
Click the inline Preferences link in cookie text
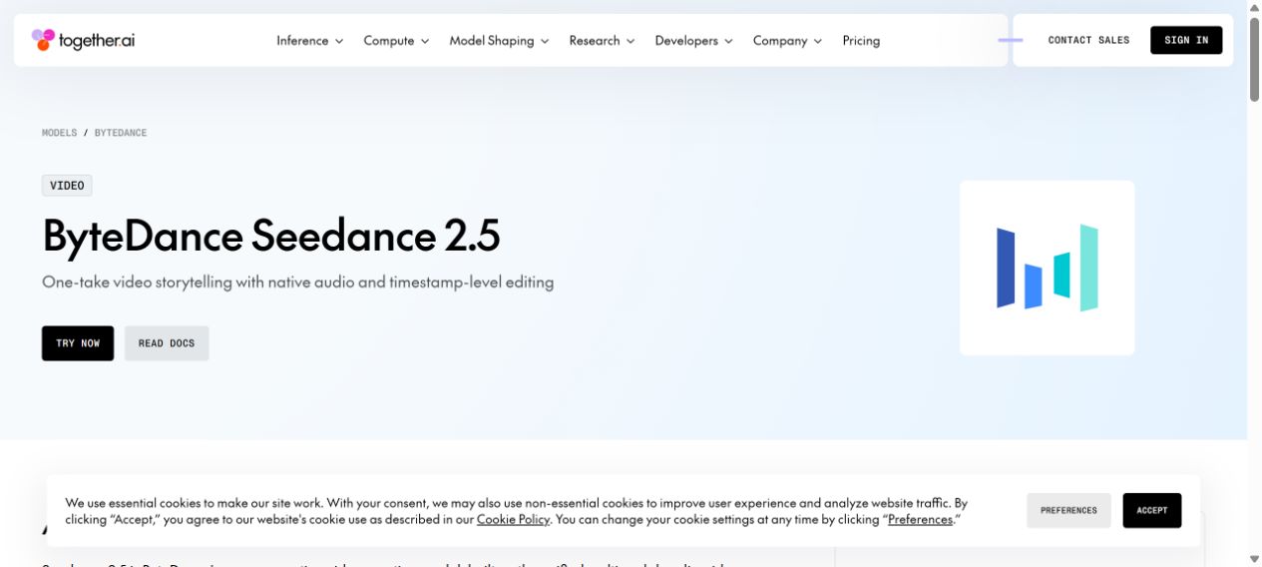[920, 520]
